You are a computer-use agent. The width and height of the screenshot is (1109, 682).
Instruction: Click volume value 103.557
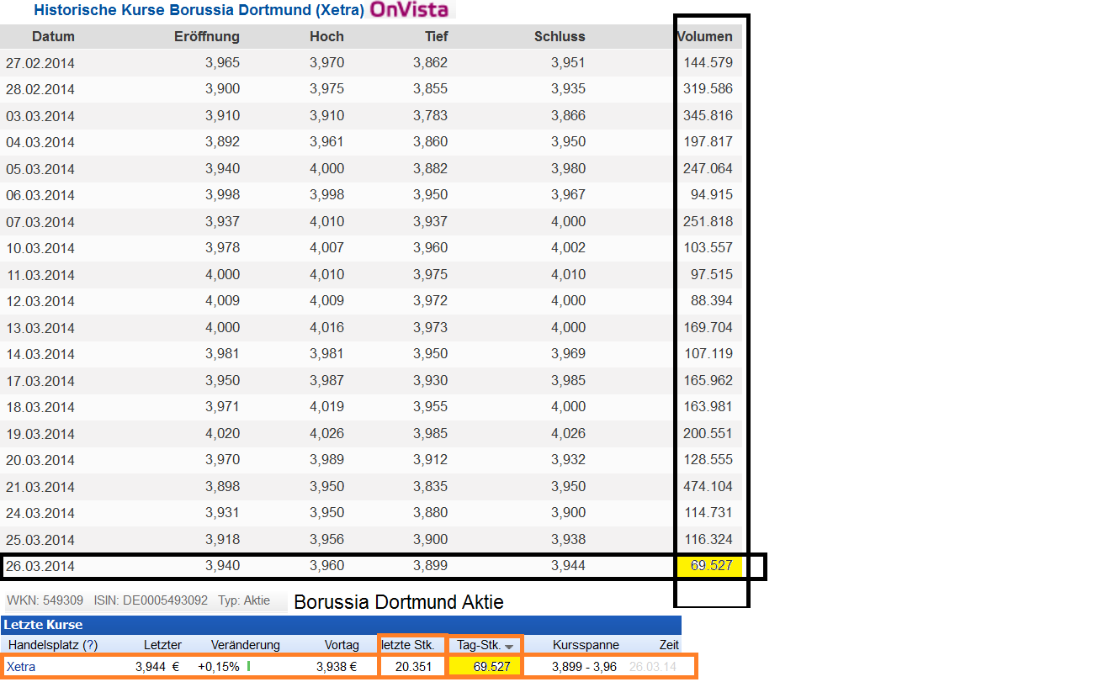pos(708,247)
